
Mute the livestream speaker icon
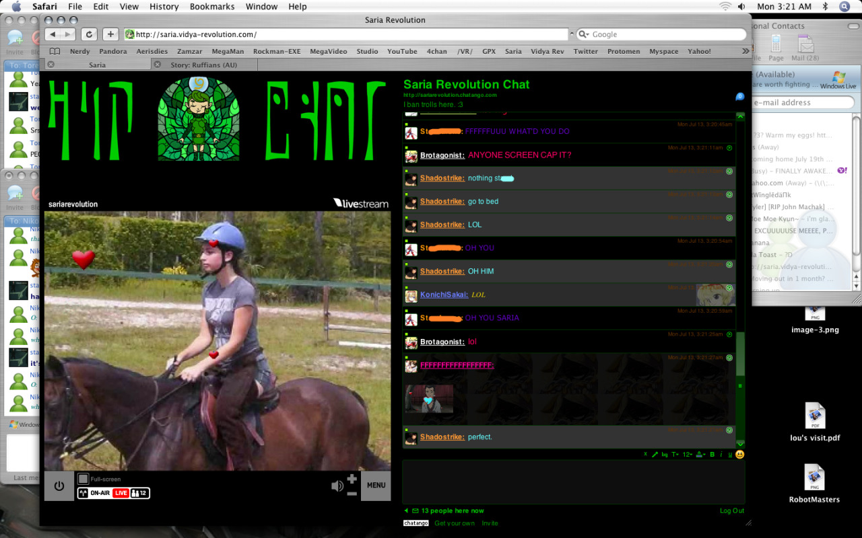(x=337, y=486)
